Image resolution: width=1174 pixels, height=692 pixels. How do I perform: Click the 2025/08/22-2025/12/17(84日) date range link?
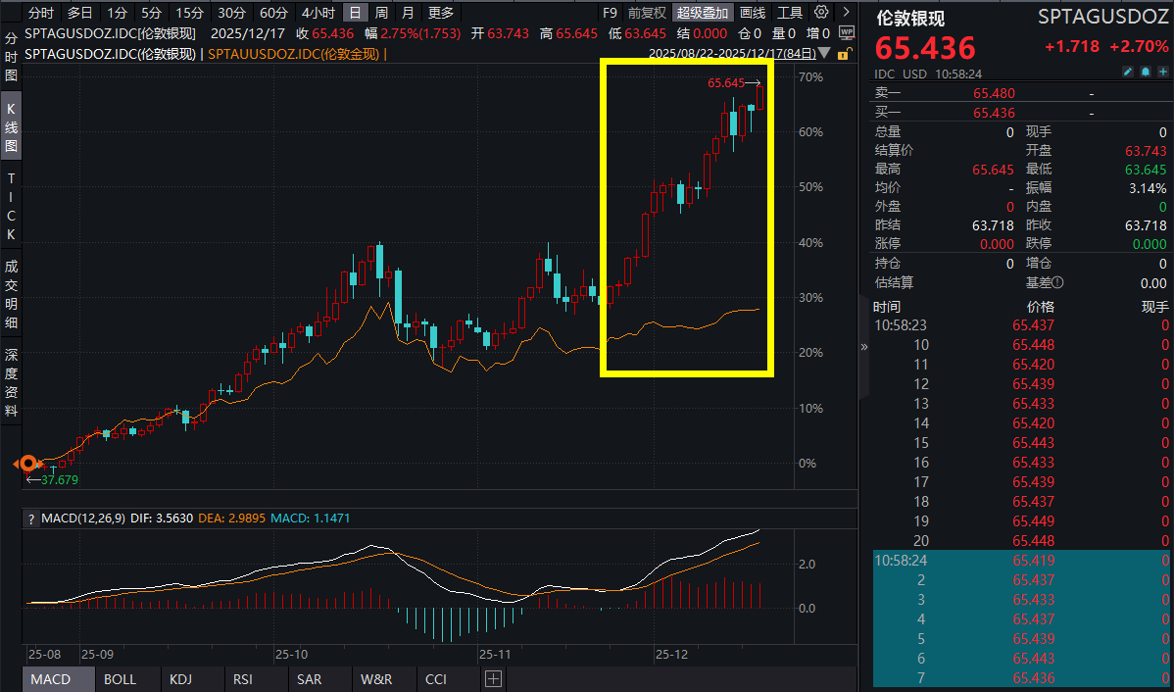pos(732,53)
